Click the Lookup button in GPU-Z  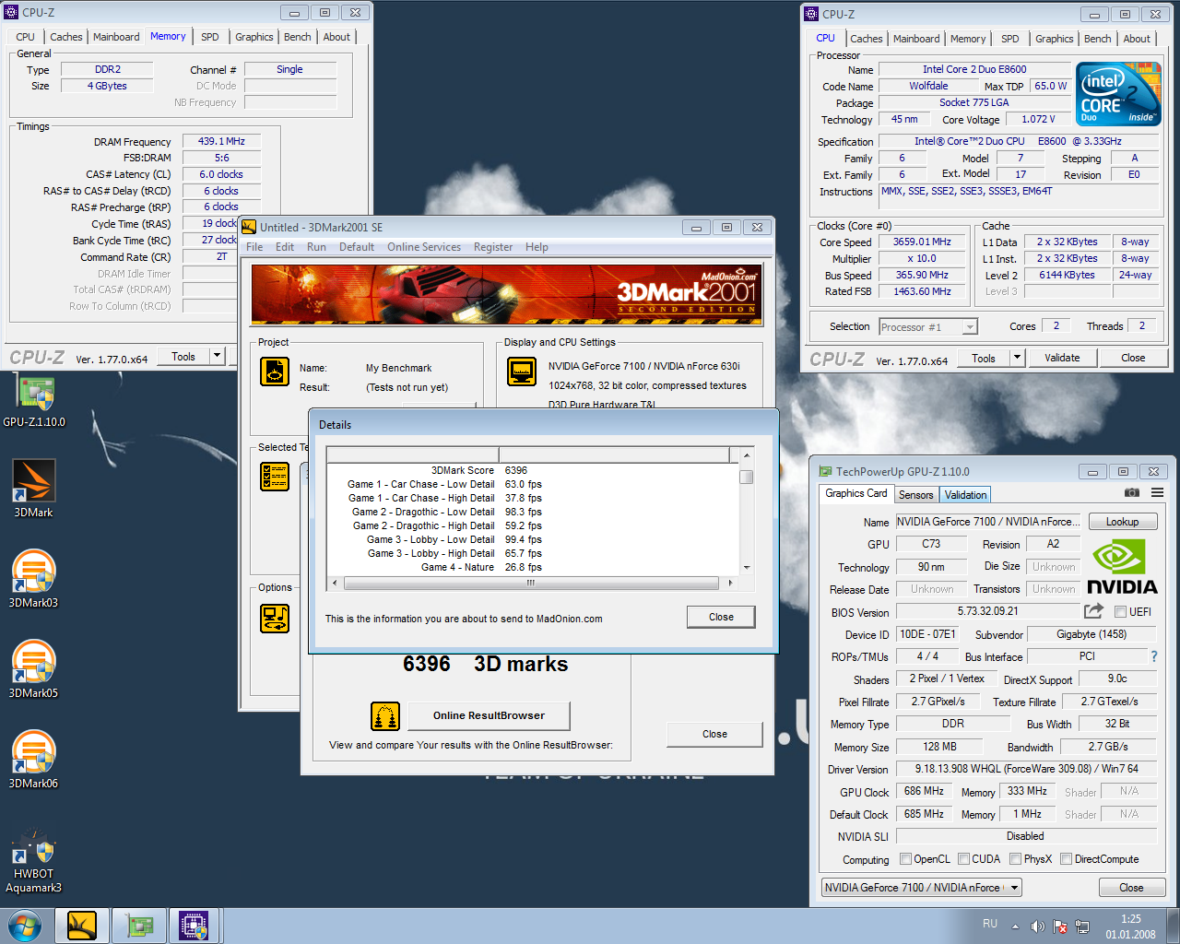pyautogui.click(x=1122, y=522)
